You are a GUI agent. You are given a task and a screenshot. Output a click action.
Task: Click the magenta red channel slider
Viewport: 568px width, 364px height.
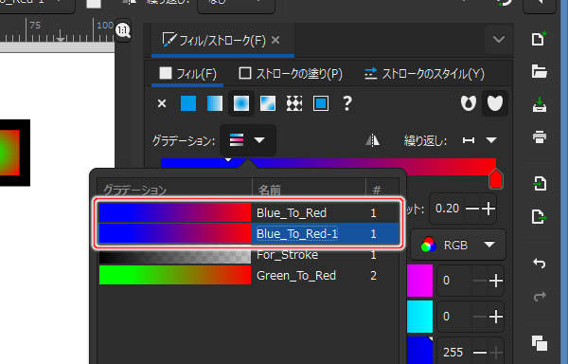pyautogui.click(x=419, y=281)
